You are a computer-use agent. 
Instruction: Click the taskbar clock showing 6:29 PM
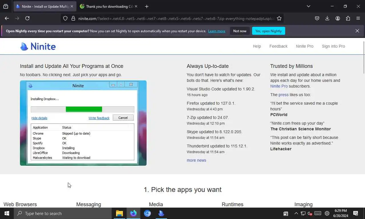click(x=341, y=213)
